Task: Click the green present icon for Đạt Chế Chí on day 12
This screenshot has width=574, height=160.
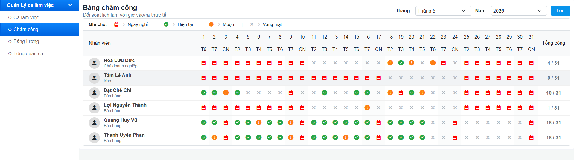Action: (324, 93)
